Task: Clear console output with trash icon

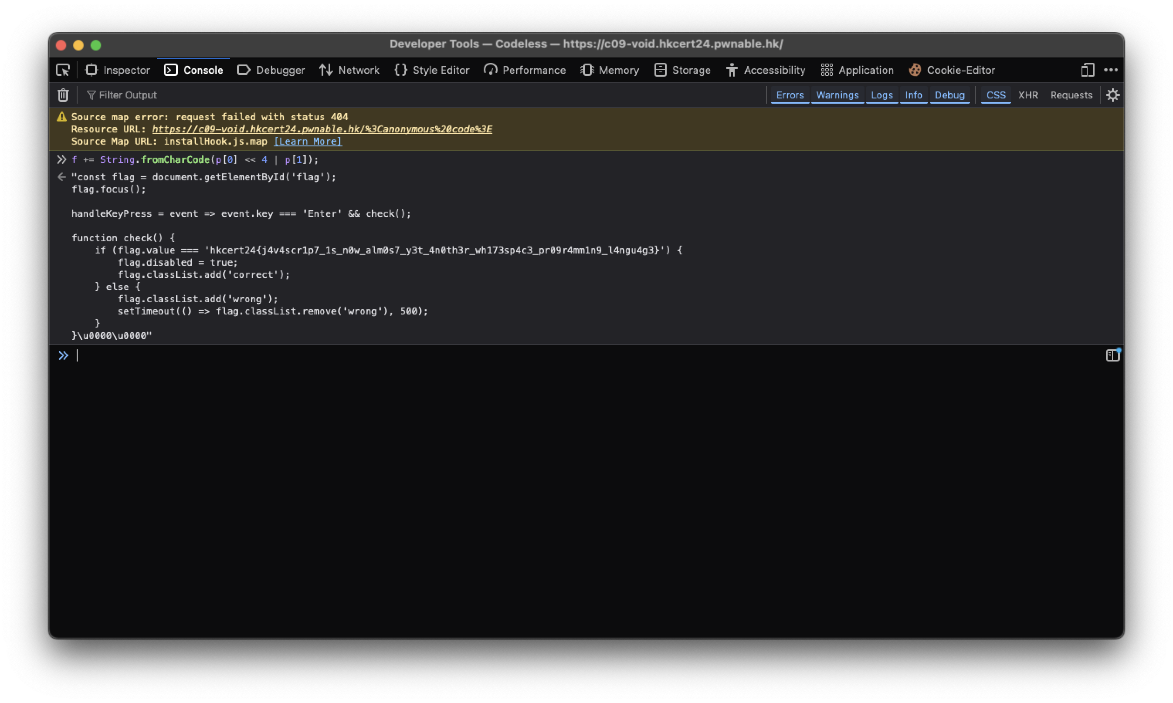Action: 63,95
